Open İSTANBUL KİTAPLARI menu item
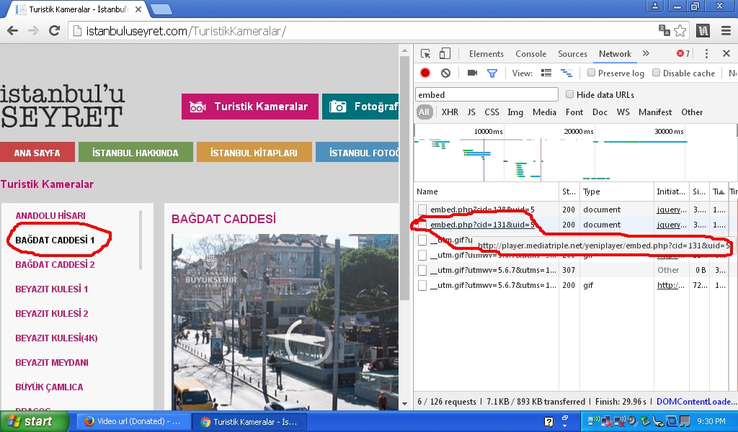Screen dimensions: 738x432 click(254, 153)
